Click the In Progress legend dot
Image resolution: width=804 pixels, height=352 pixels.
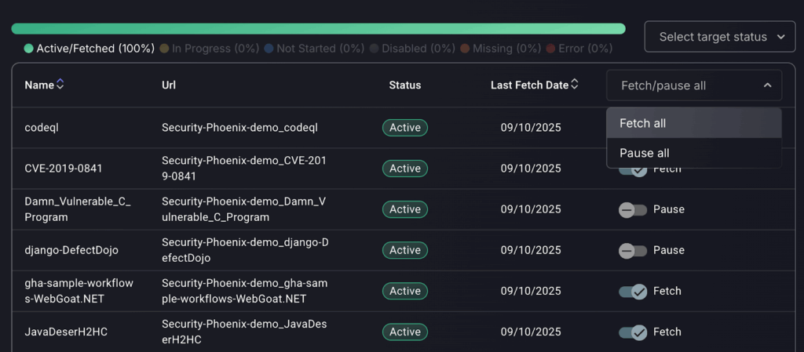pyautogui.click(x=164, y=49)
